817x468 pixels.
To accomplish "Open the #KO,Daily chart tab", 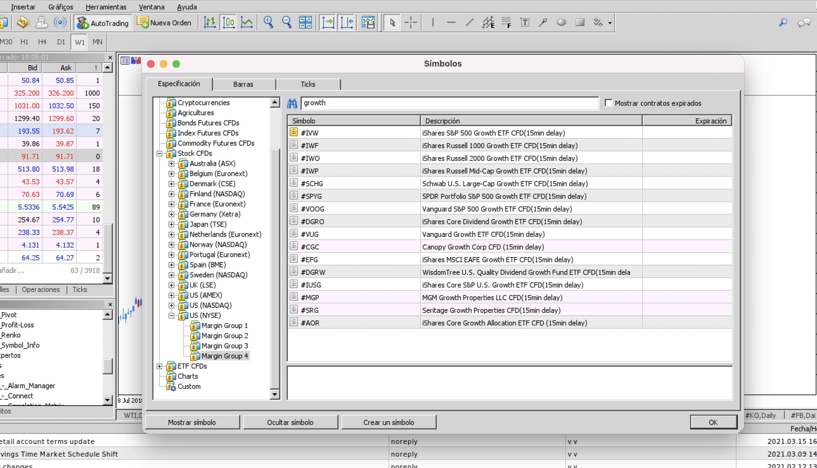I will (760, 415).
